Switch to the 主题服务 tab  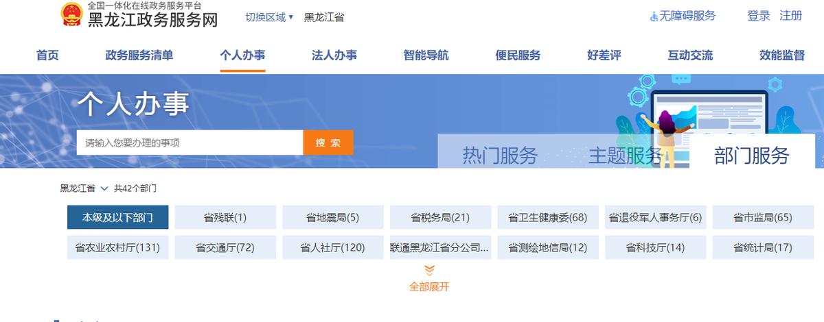coord(626,156)
